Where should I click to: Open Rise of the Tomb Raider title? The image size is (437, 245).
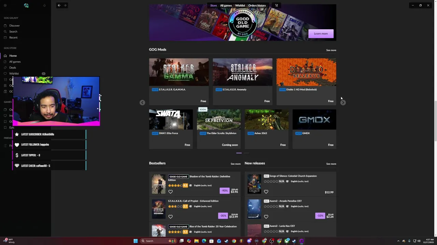coord(213,227)
